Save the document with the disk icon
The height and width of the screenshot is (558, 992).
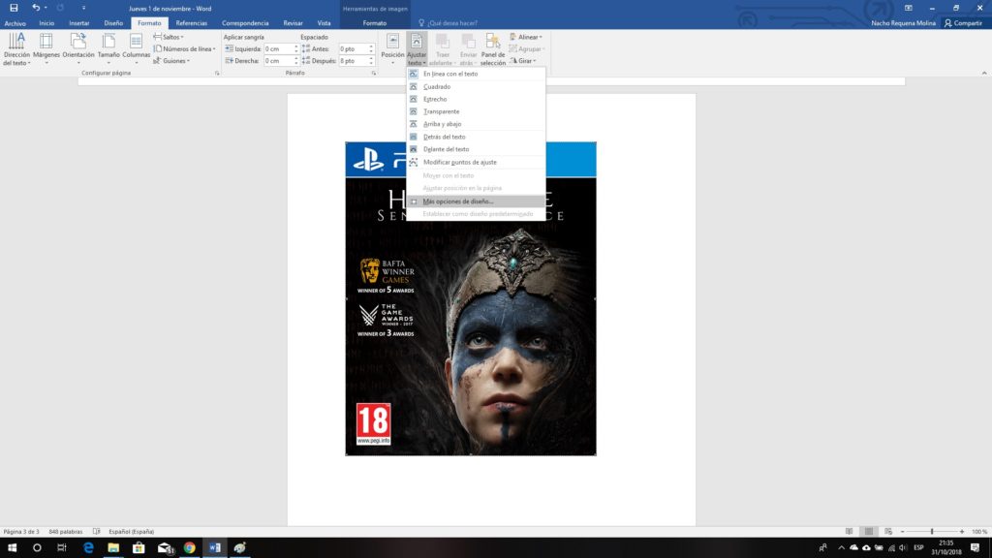click(x=14, y=8)
